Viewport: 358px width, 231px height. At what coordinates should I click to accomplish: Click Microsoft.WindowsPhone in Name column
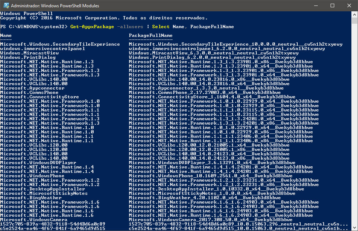pyautogui.click(x=32, y=176)
